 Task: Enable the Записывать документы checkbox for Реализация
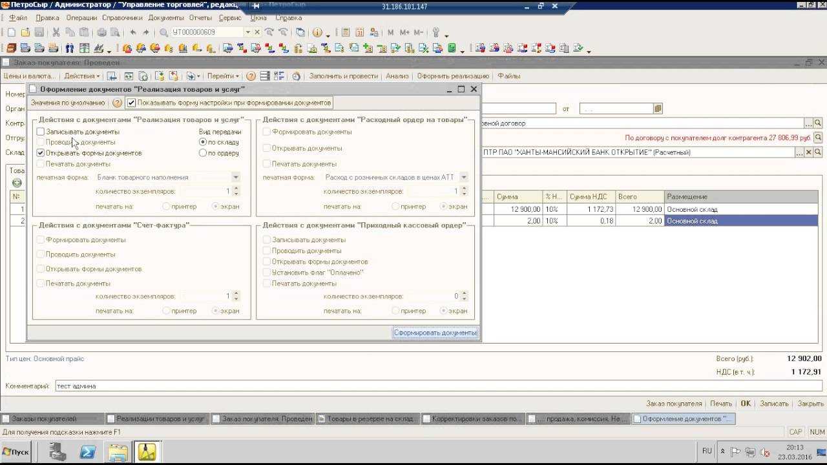pos(41,132)
